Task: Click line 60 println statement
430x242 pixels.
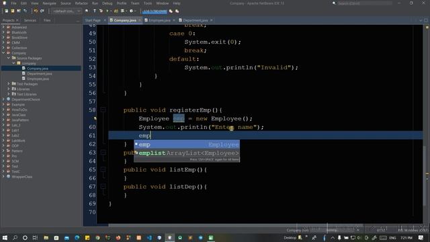Action: pyautogui.click(x=201, y=127)
